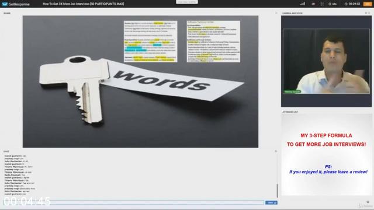Click 'MY 3-STEP FORMULA' text
Image resolution: width=374 pixels, height=210 pixels.
click(x=326, y=135)
